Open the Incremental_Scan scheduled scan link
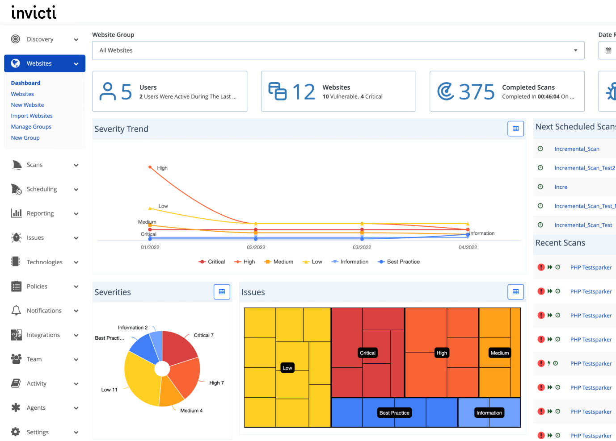Image resolution: width=616 pixels, height=441 pixels. (x=577, y=149)
